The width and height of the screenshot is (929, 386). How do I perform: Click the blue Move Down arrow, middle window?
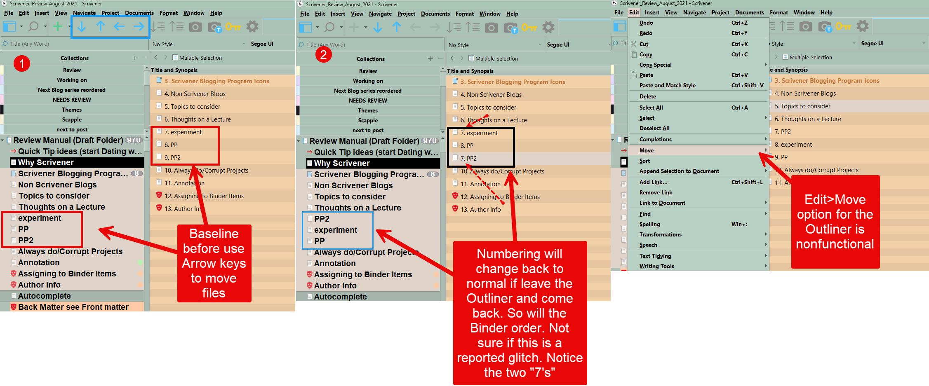pos(378,28)
